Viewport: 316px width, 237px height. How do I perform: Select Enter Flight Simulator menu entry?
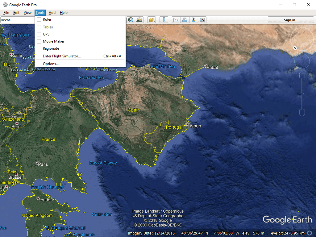pyautogui.click(x=80, y=56)
